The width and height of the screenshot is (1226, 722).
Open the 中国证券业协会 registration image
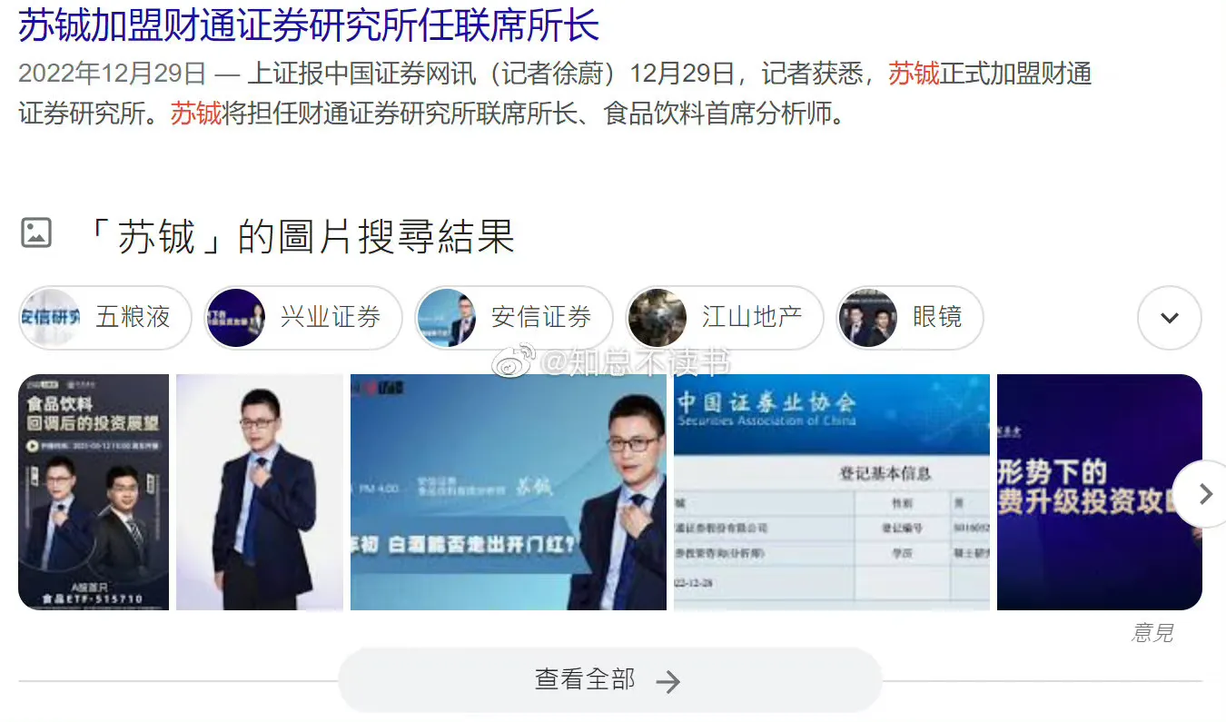(832, 492)
